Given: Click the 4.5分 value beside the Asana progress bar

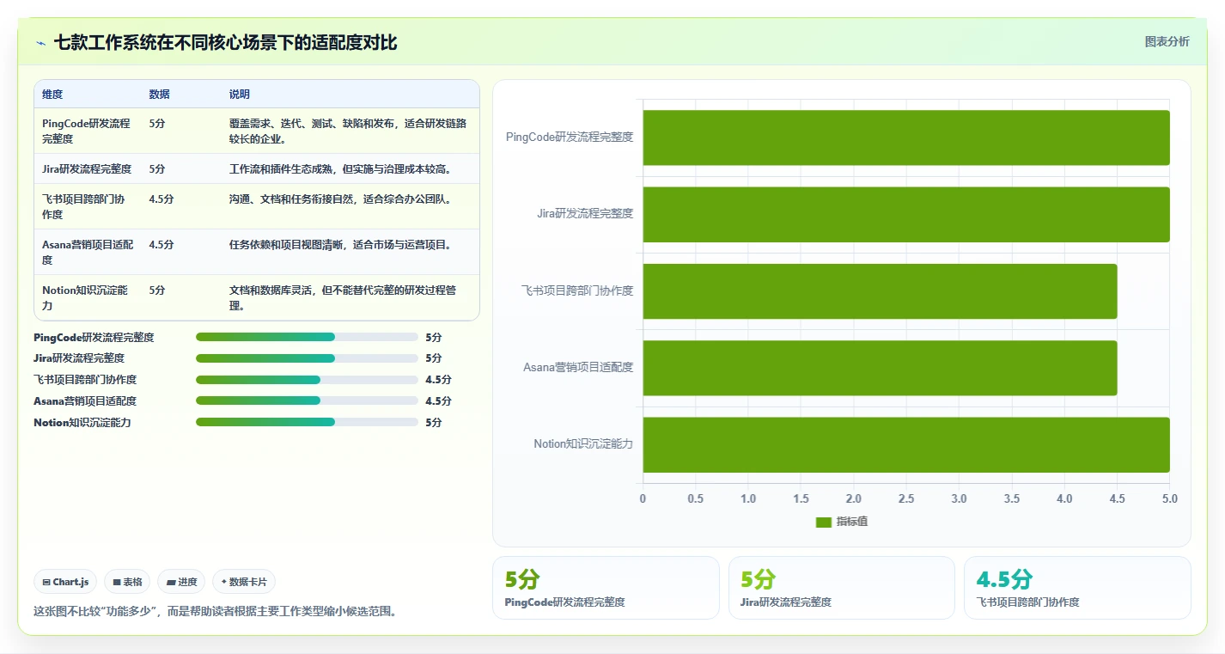Looking at the screenshot, I should (438, 400).
